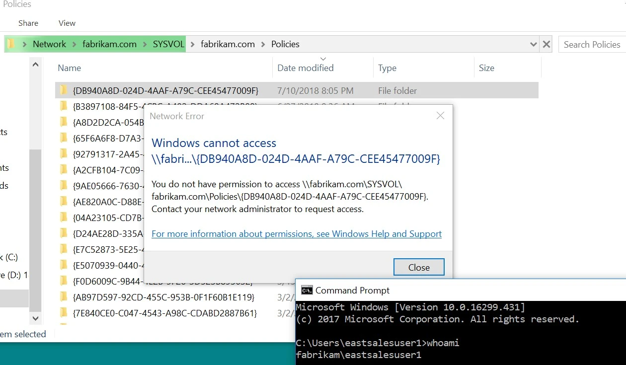Click the Name column header
Screen dimensions: 626x365
coord(69,68)
